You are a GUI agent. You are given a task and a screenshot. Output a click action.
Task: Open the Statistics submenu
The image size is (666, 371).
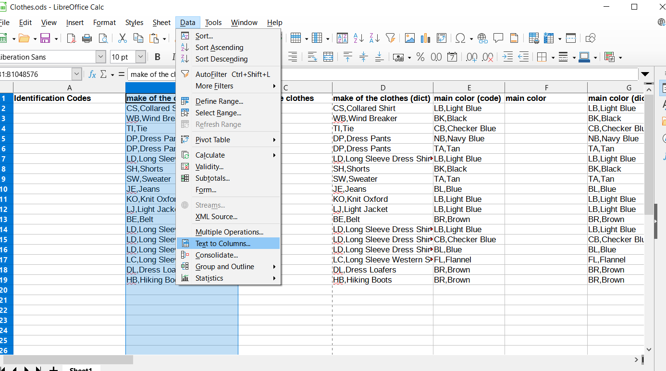pos(228,278)
